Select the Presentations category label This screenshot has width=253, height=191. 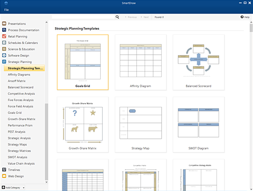(x=17, y=24)
